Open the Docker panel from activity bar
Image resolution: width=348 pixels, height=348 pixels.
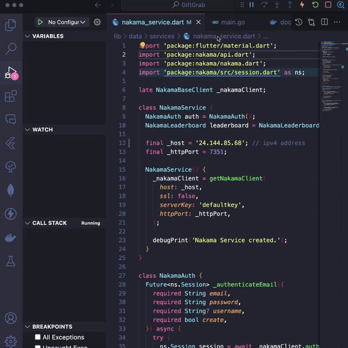pos(10,238)
